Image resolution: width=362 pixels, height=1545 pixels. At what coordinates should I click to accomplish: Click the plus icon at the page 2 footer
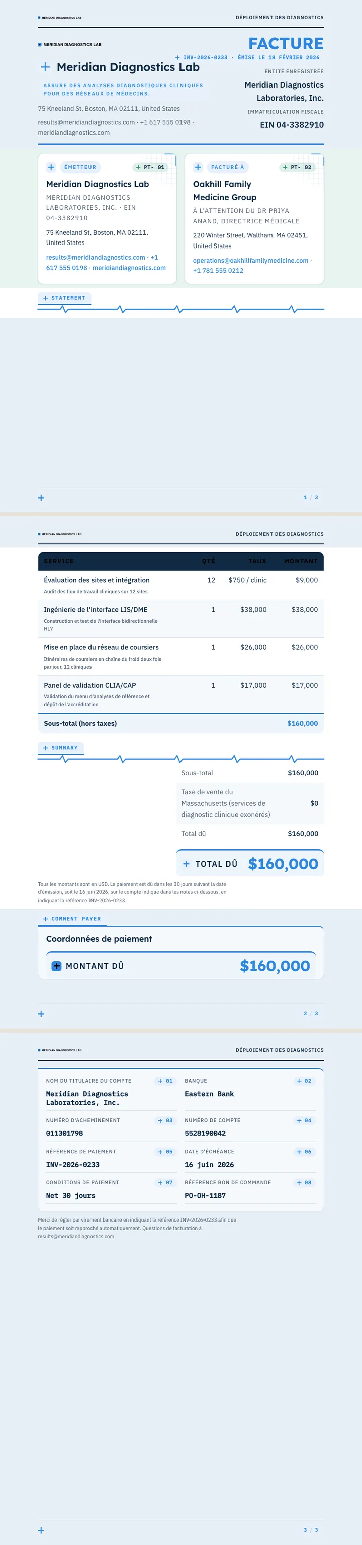click(41, 1014)
